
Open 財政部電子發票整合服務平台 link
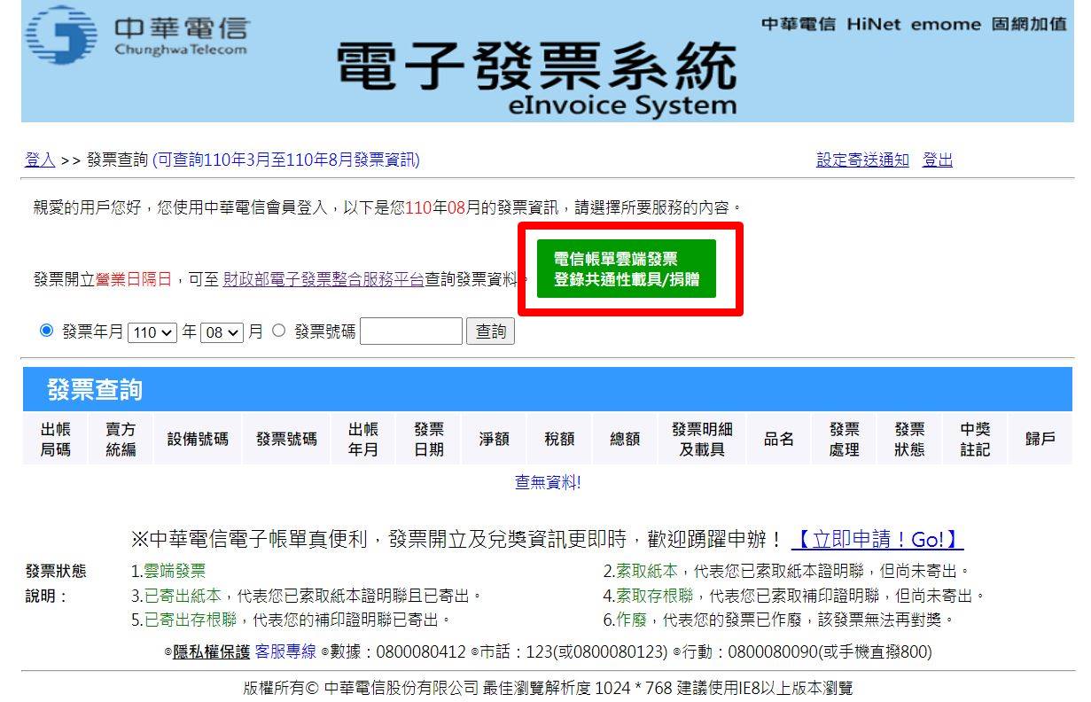323,279
